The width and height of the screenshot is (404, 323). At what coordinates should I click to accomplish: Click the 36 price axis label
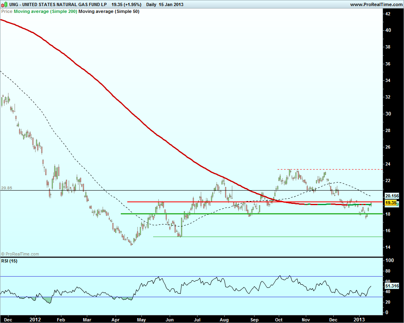click(388, 64)
